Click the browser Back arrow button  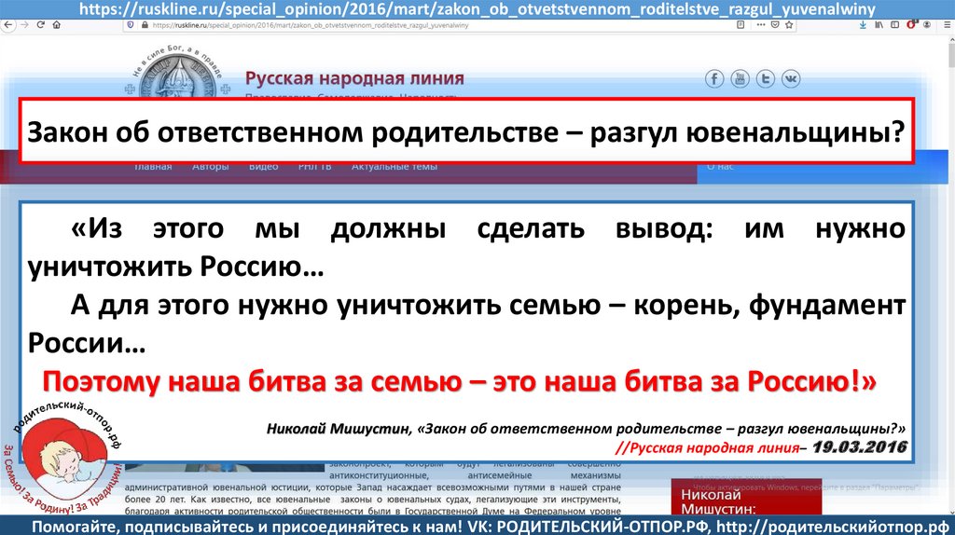9,25
